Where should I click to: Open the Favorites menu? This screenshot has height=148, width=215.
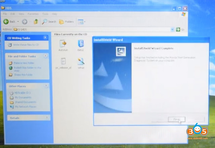pyautogui.click(x=33, y=14)
